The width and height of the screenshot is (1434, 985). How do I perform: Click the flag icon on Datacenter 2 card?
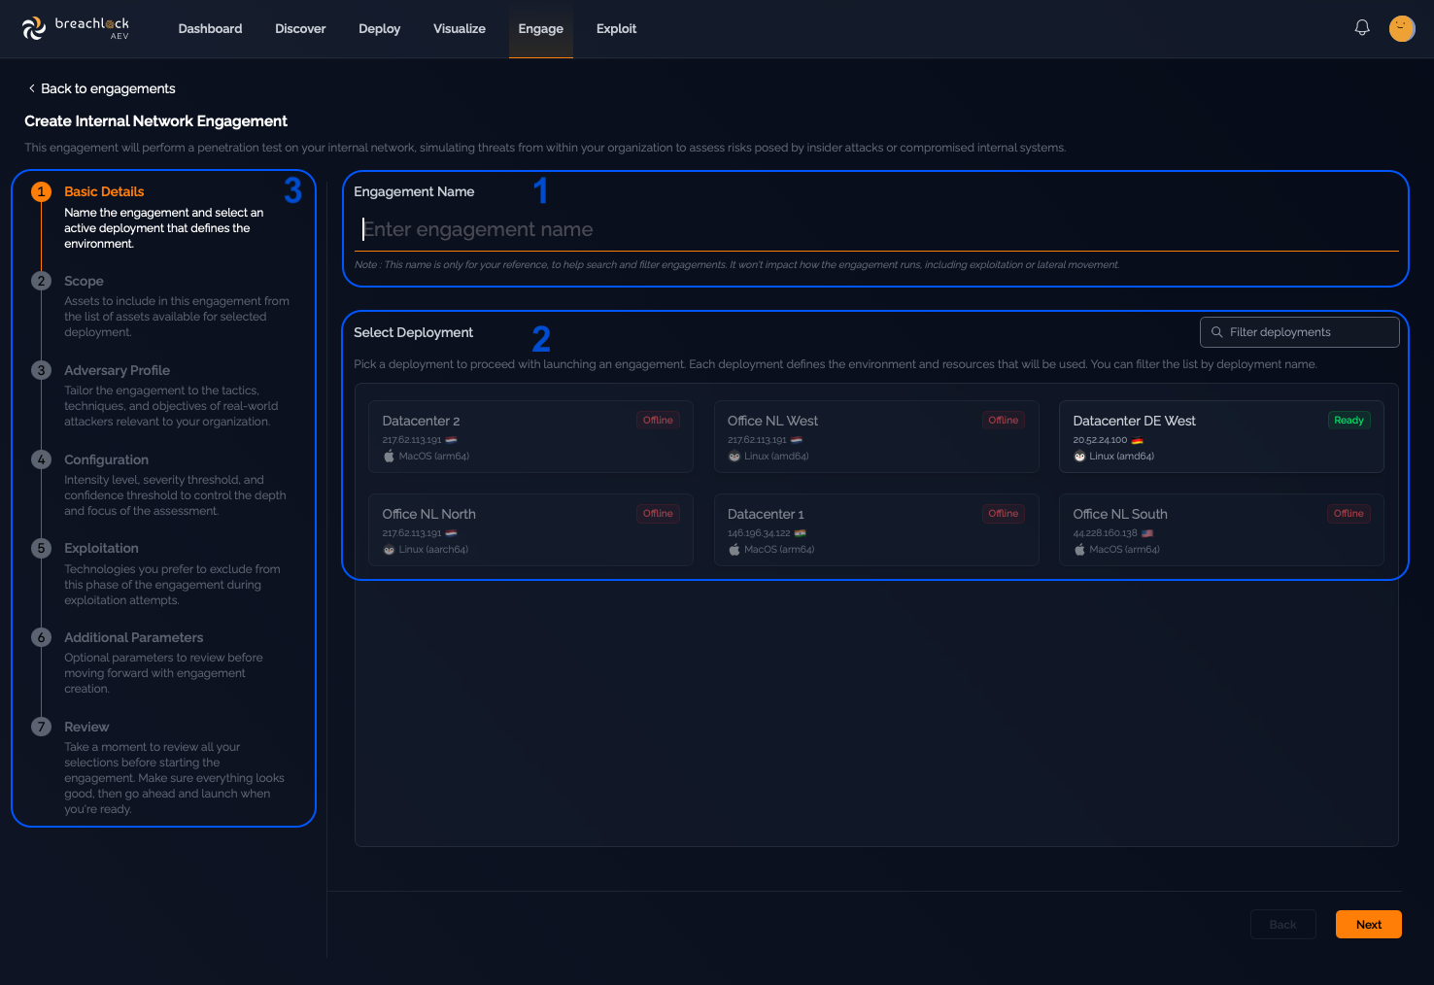coord(451,440)
